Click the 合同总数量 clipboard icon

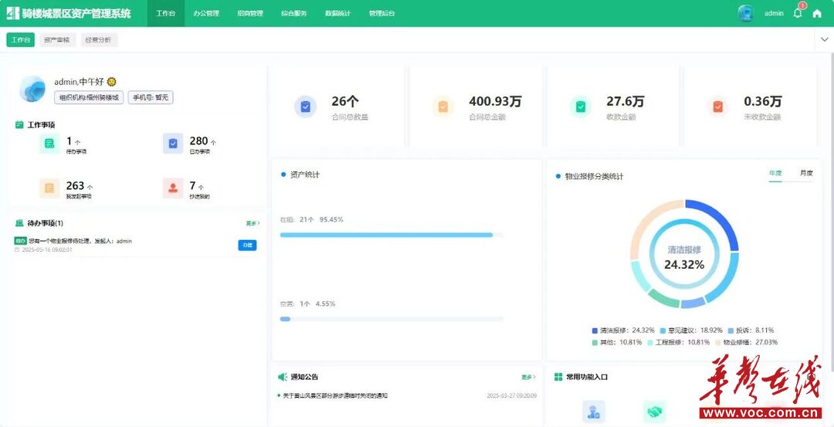306,107
